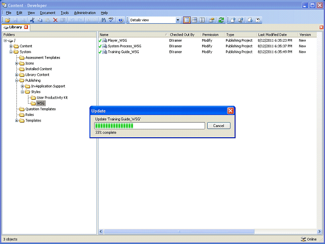
Task: Expand the Library Content folder
Action: tap(17, 75)
